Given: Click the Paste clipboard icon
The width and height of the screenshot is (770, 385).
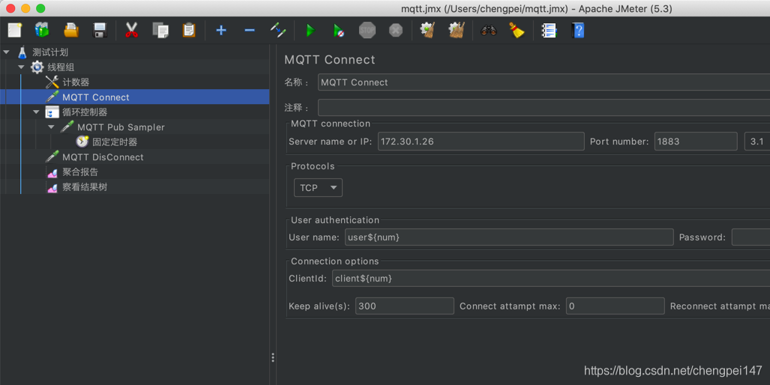Looking at the screenshot, I should [189, 31].
